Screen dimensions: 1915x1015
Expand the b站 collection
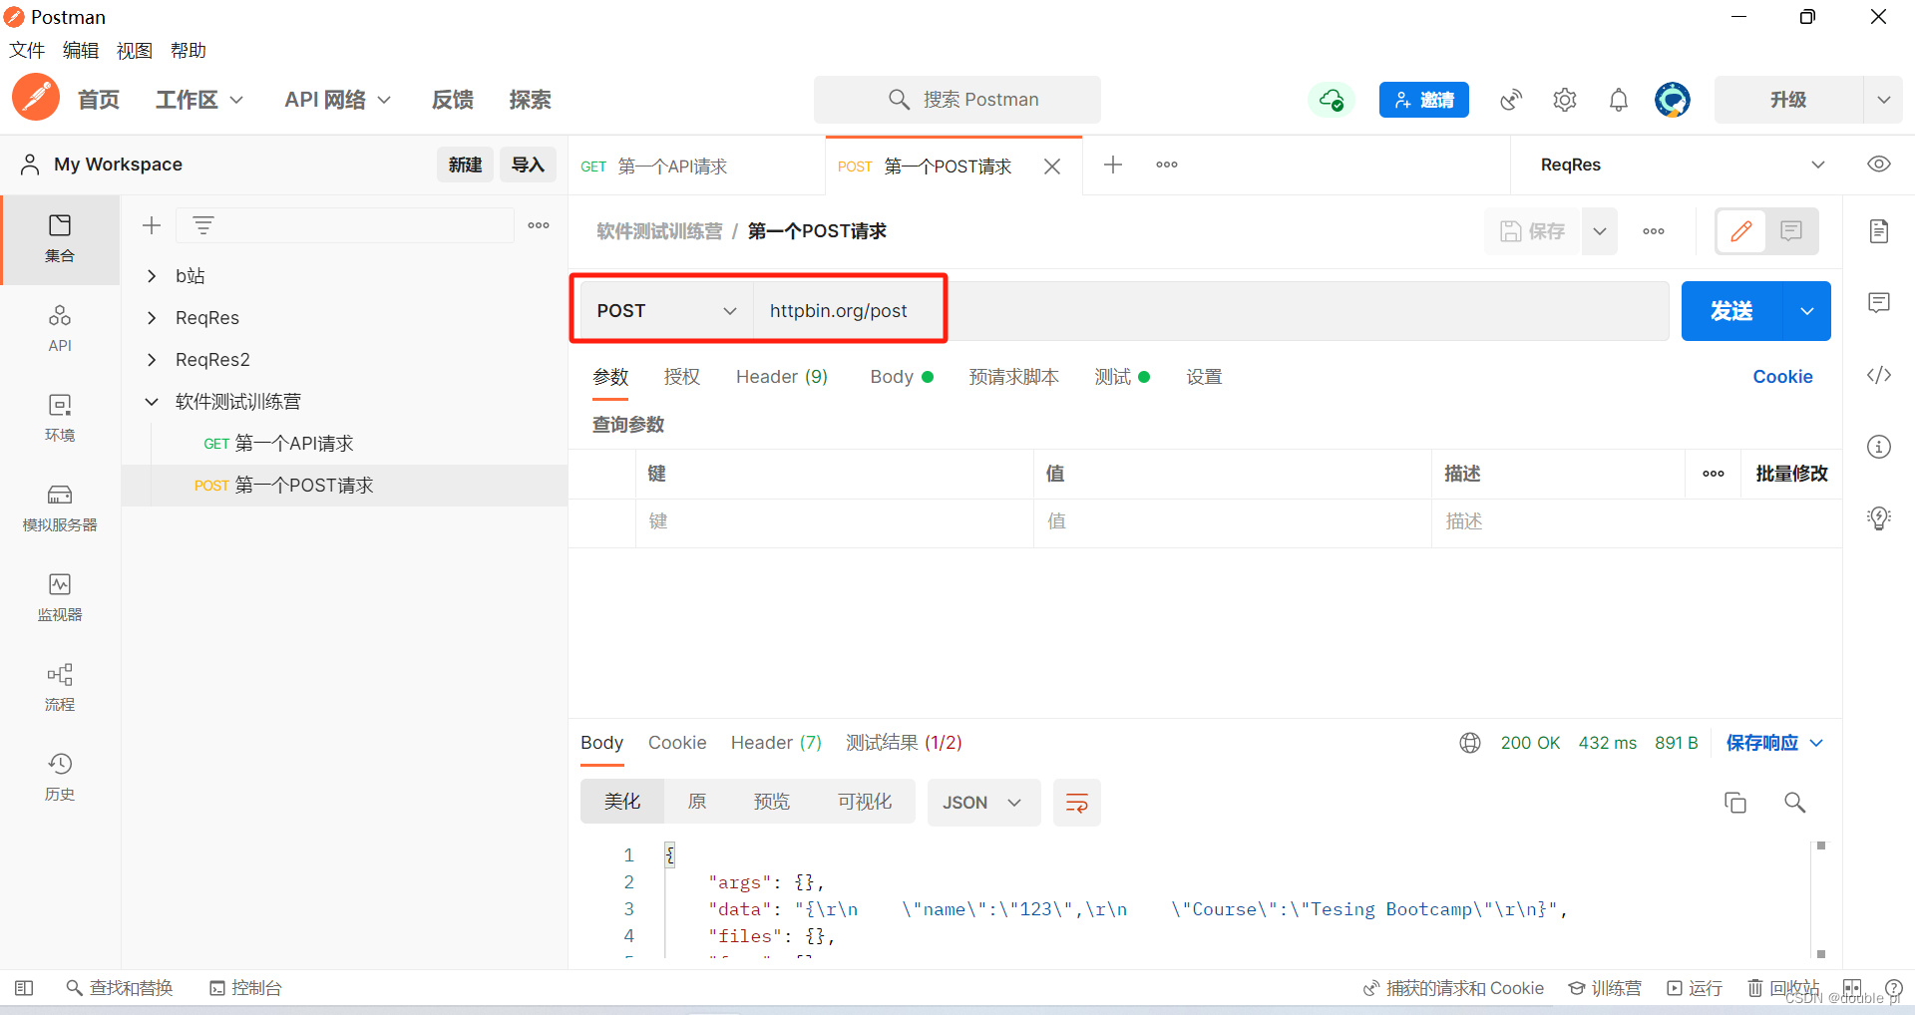[x=152, y=276]
